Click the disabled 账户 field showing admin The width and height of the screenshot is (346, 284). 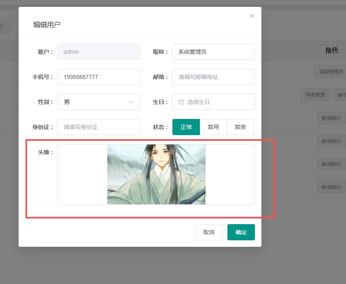[x=98, y=52]
